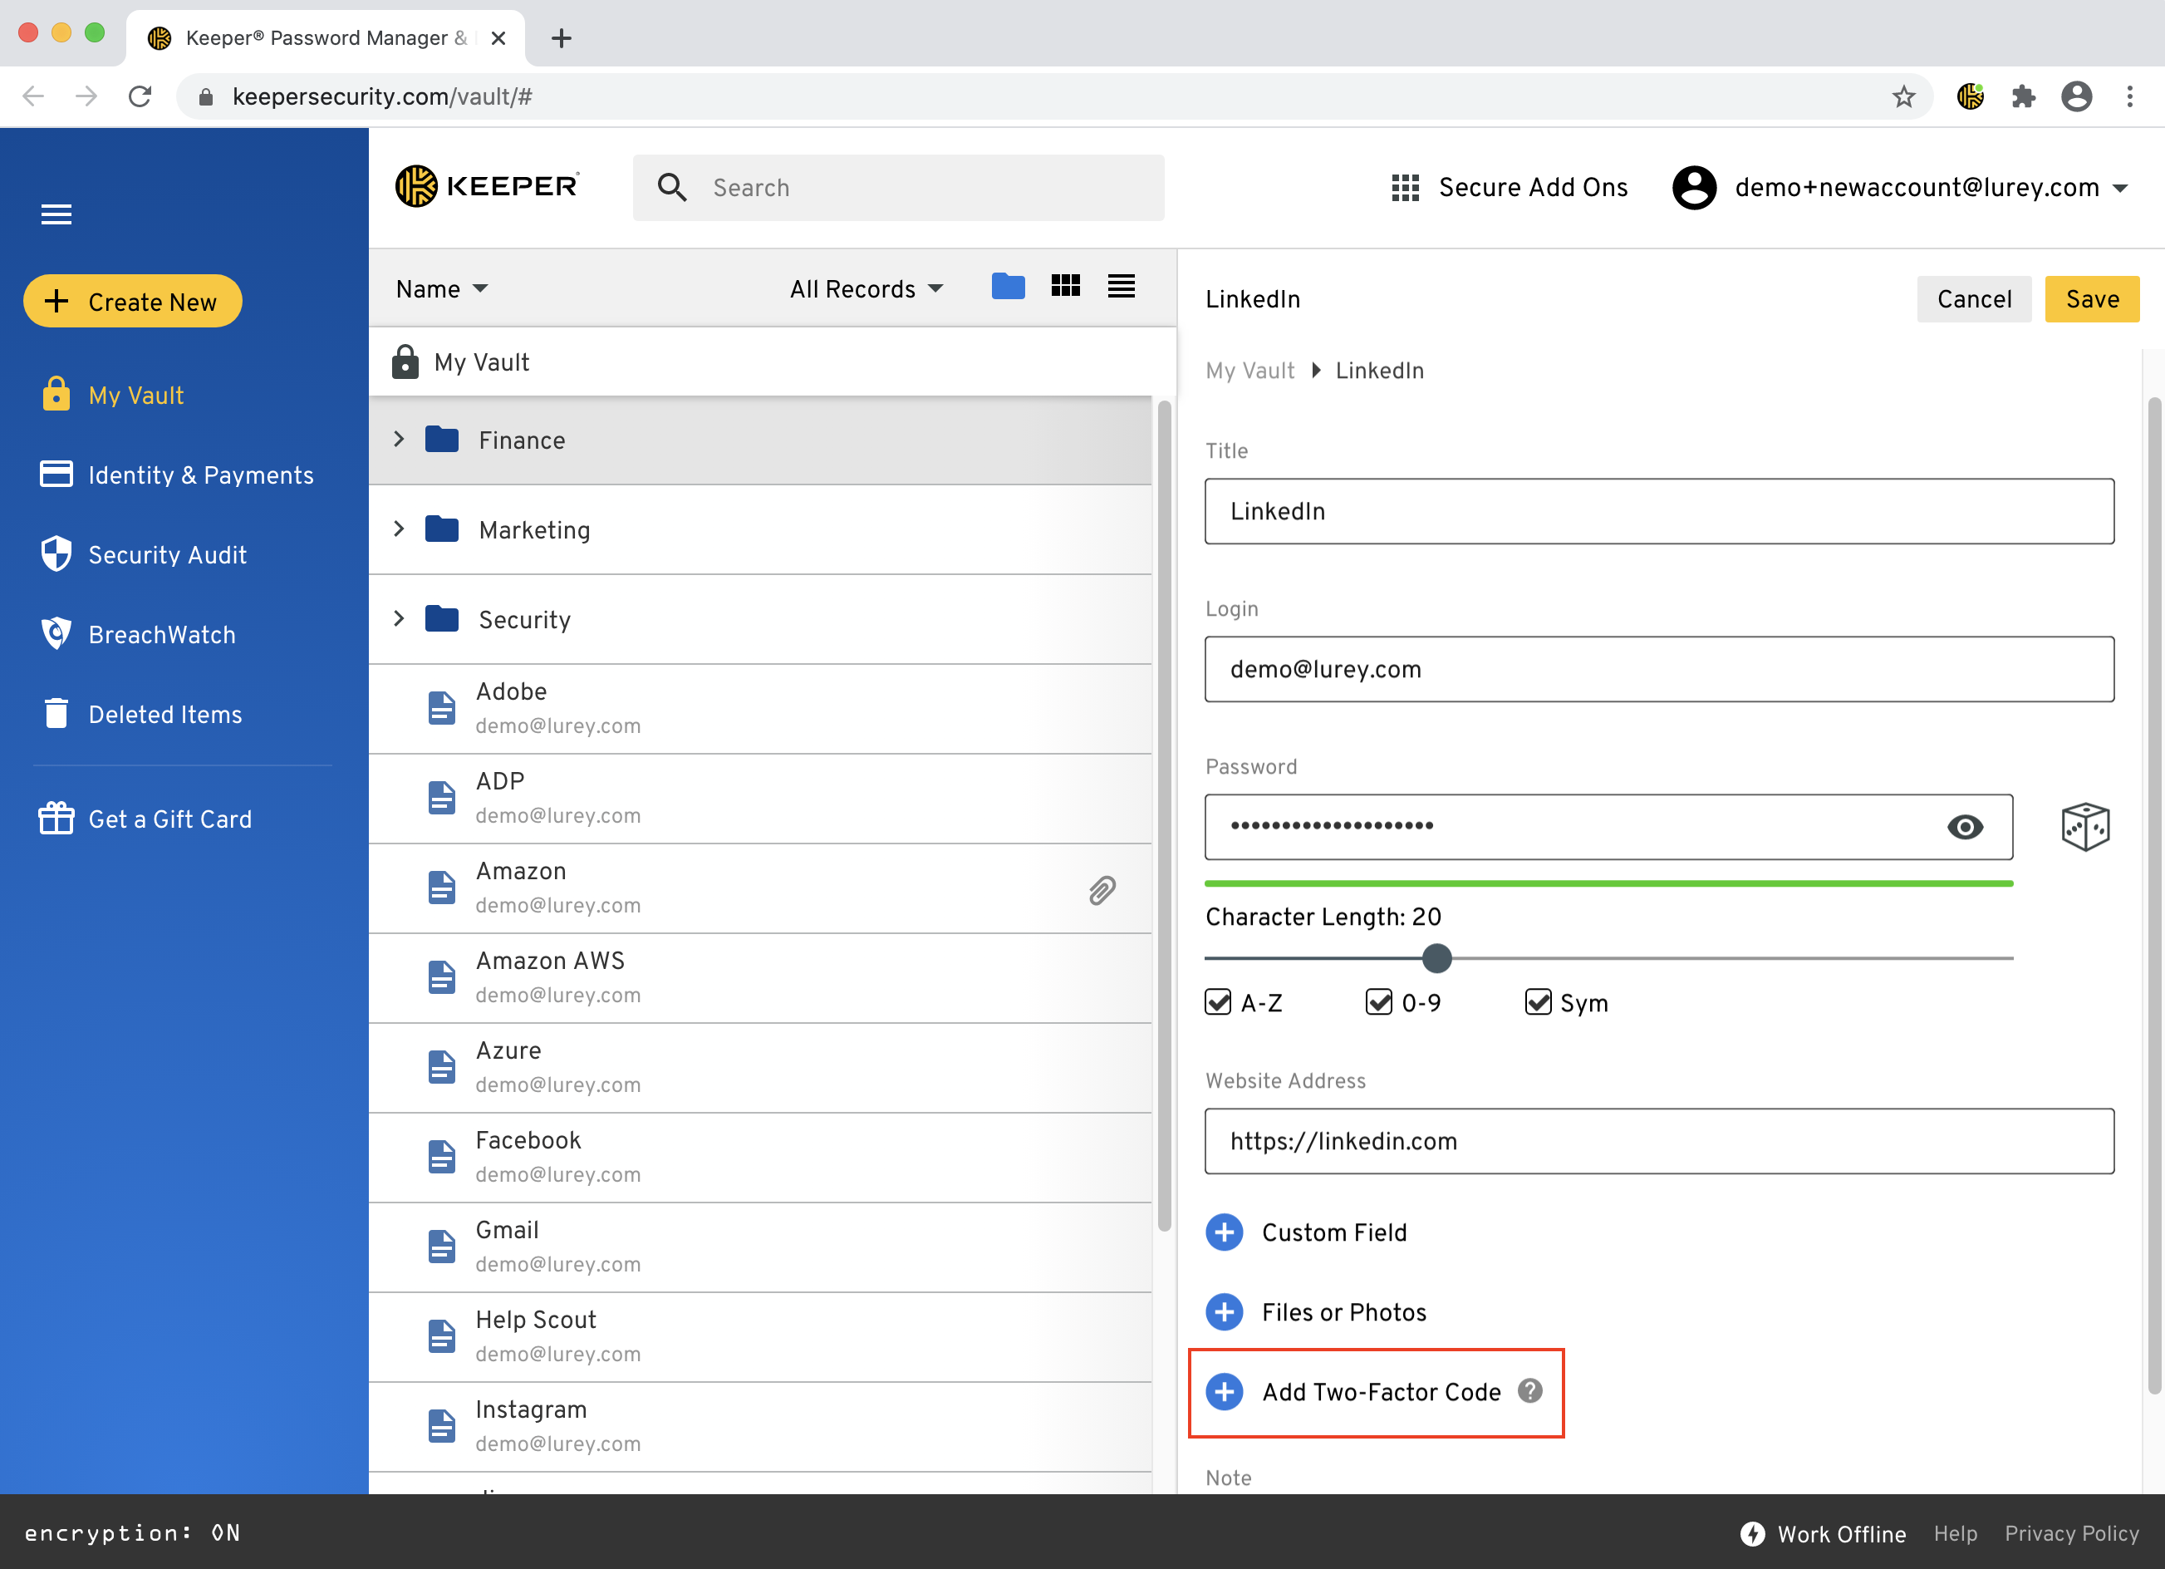The image size is (2165, 1569).
Task: Expand the Security folder chevron
Action: [x=399, y=617]
